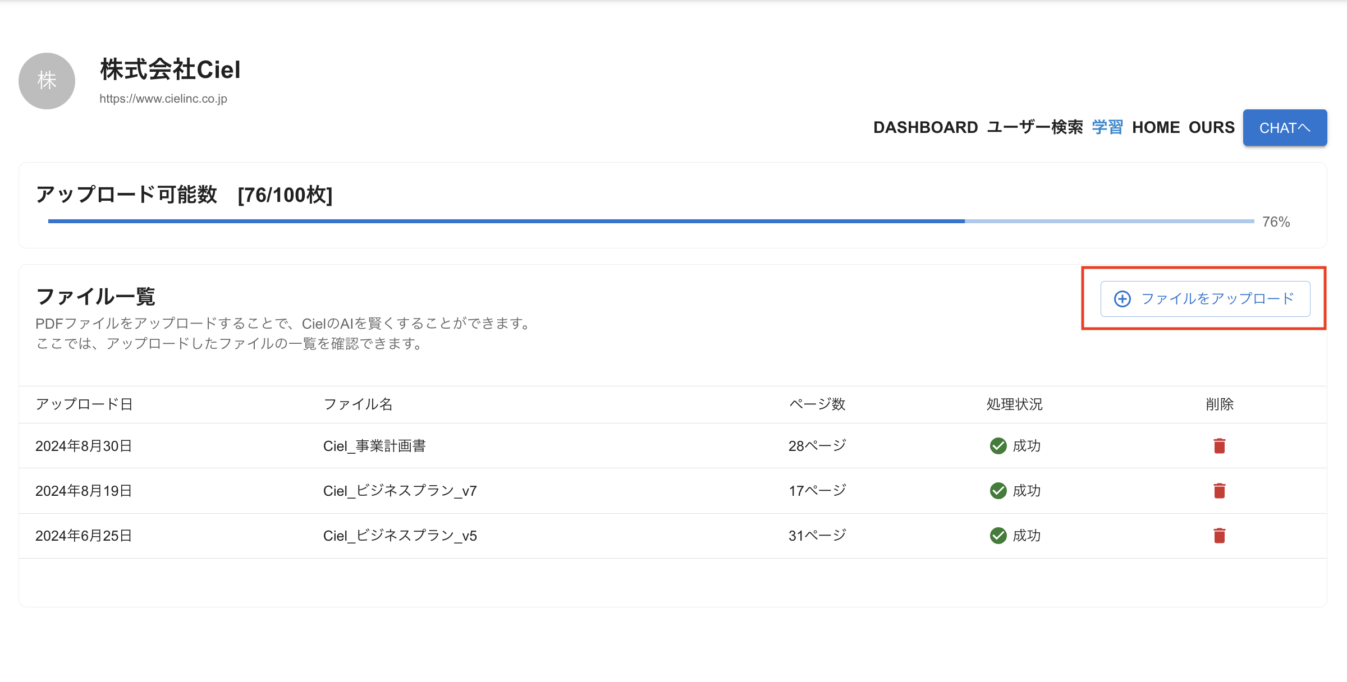
Task: Open the HOME nav item
Action: click(1156, 127)
